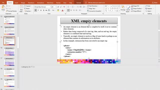Open Shape Outline options
Viewport: 160px width, 90px height.
[x=137, y=8]
